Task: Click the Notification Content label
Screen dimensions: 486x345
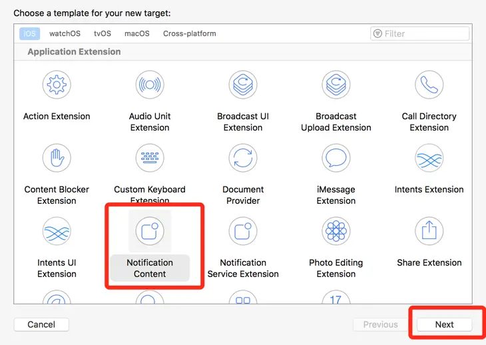Action: 150,268
